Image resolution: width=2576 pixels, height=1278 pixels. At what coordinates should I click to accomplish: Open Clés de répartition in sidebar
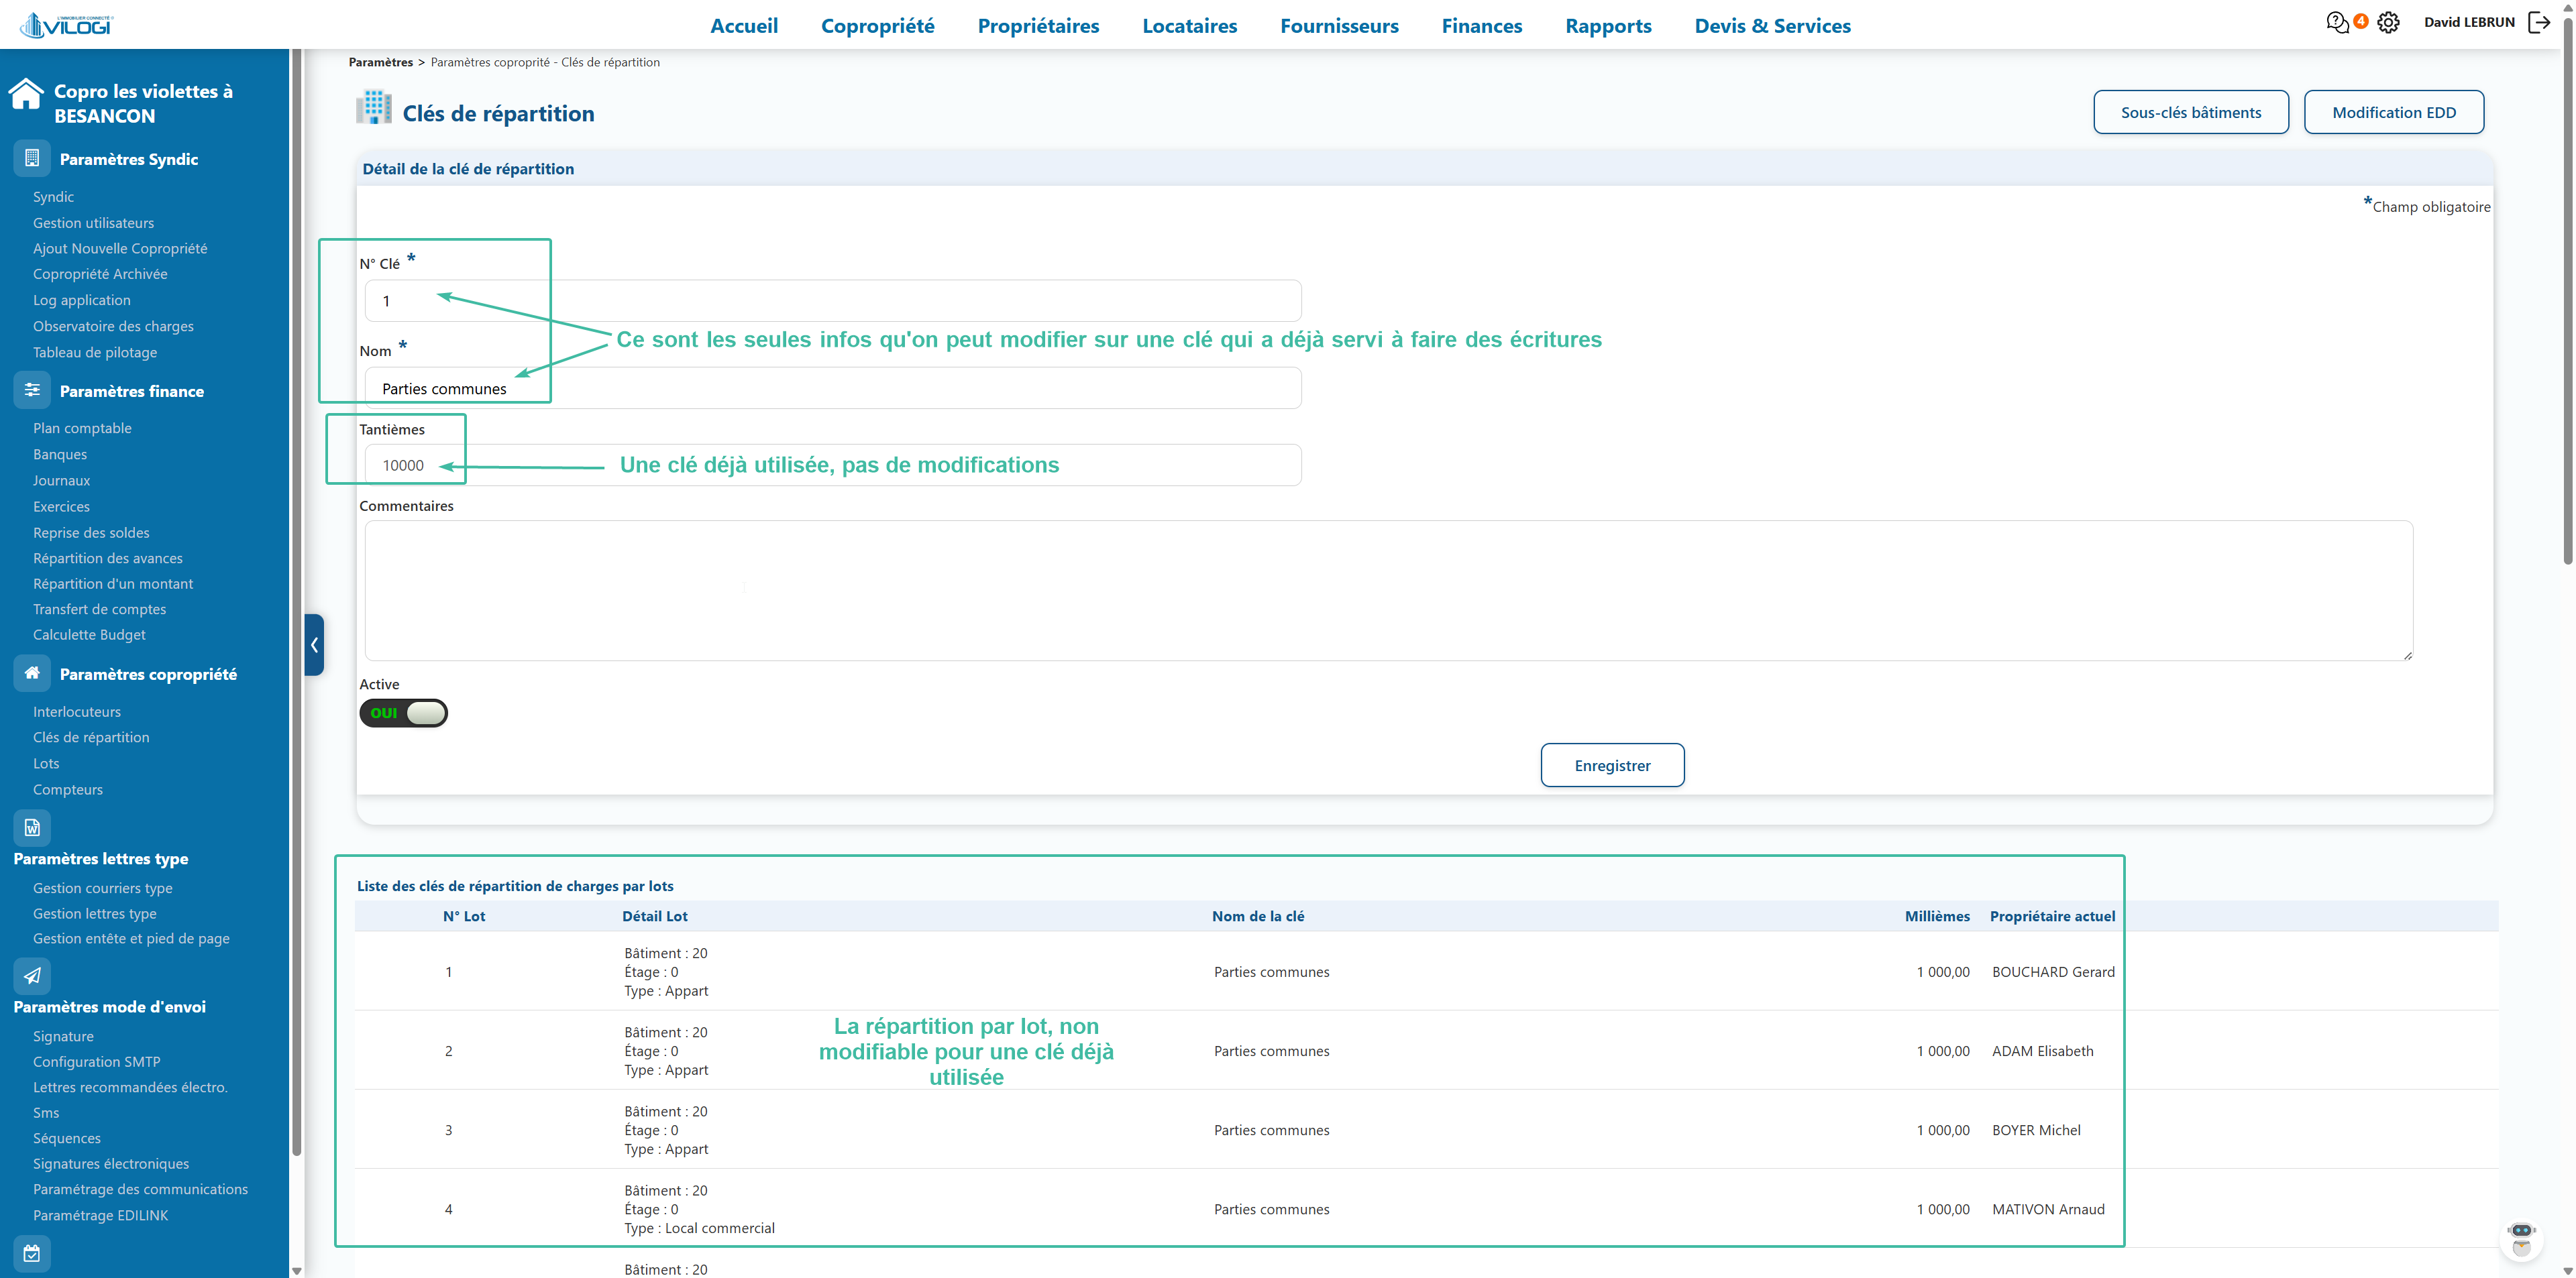click(x=91, y=736)
